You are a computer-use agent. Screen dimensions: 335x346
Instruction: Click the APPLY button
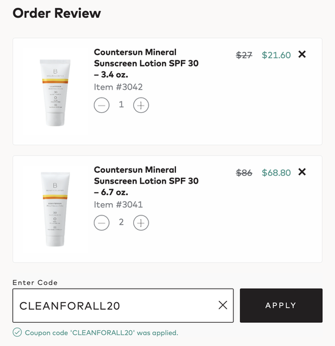pos(281,305)
